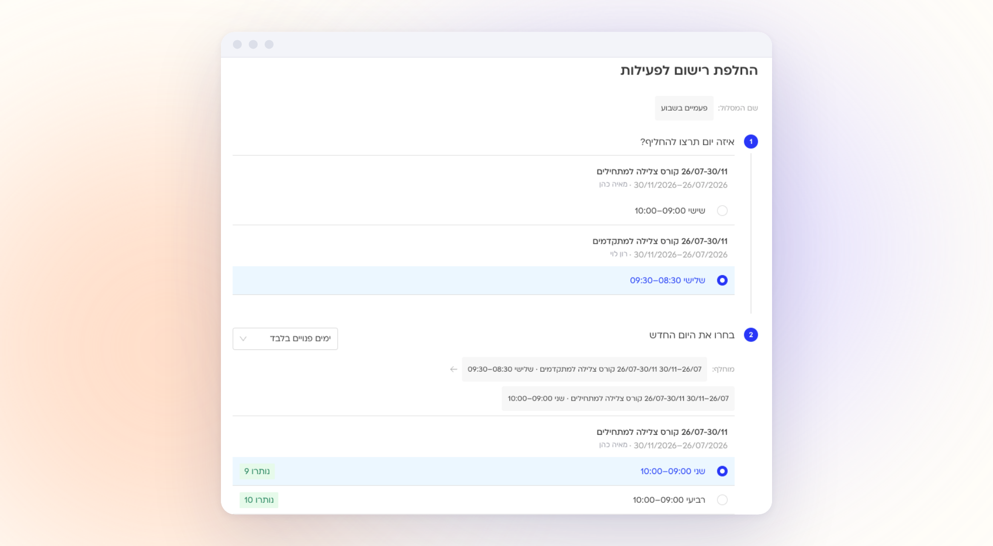Viewport: 993px width, 546px height.
Task: Click the left arrow beside the replaced chip
Action: [x=453, y=369]
